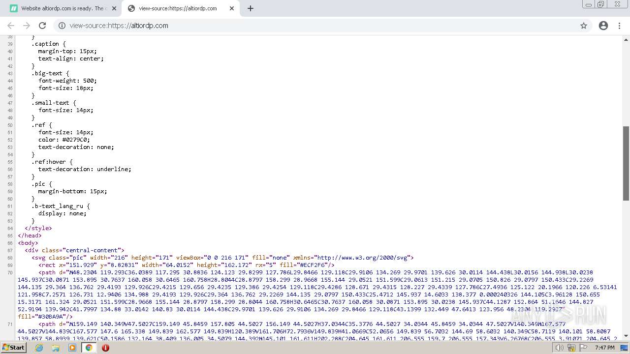This screenshot has width=630, height=354.
Task: Go back with the browser back arrow
Action: tap(11, 26)
